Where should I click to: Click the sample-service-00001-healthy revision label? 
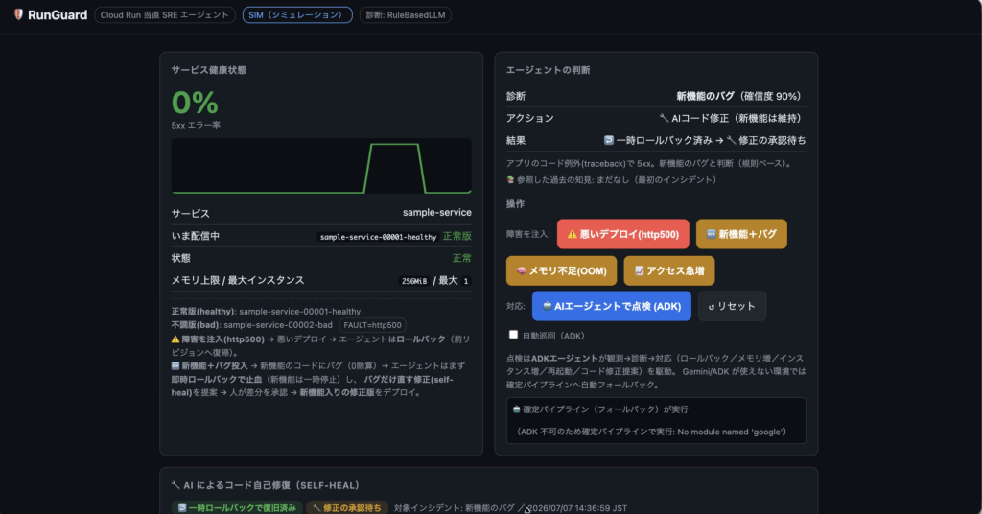tap(378, 237)
